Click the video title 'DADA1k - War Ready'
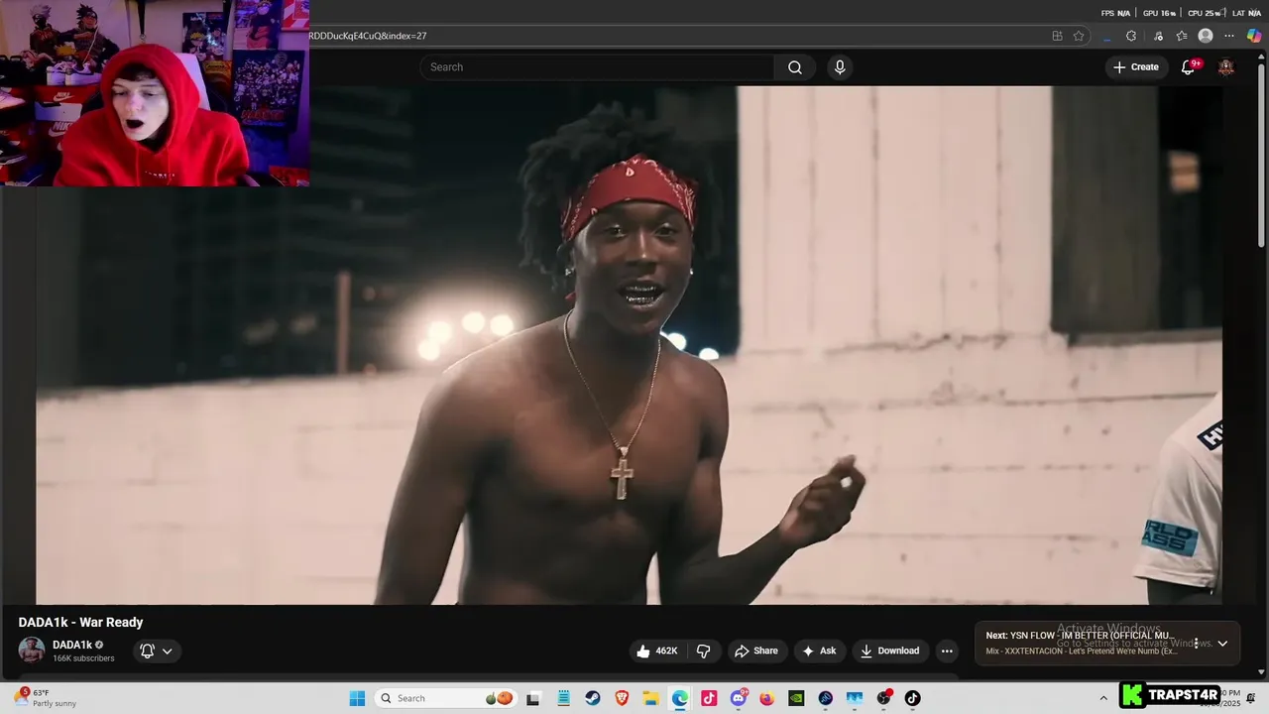 (x=80, y=622)
